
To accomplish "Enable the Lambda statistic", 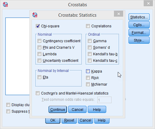I will point(39,54).
